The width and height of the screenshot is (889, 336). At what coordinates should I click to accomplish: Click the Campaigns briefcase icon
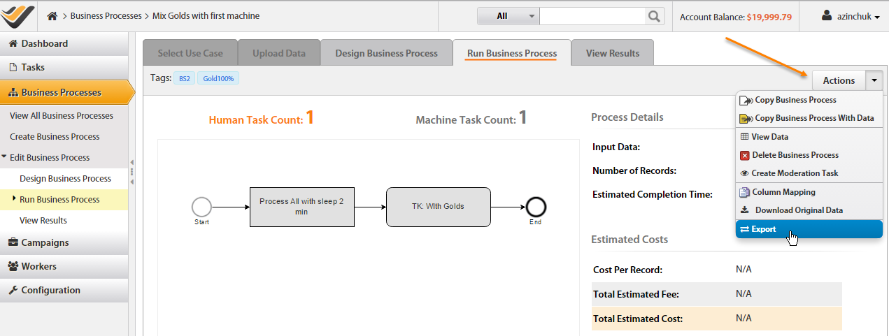coord(13,242)
